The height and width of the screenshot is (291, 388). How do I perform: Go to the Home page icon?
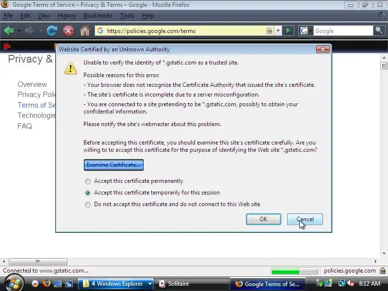click(84, 31)
